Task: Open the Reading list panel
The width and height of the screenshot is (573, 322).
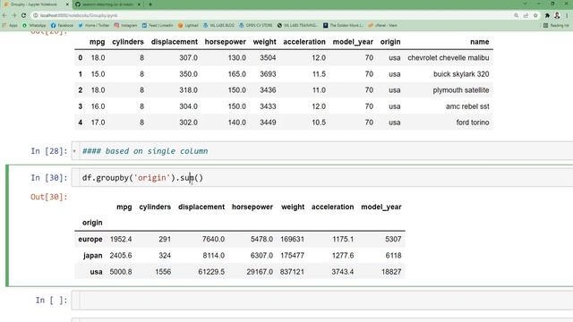Action: (556, 25)
